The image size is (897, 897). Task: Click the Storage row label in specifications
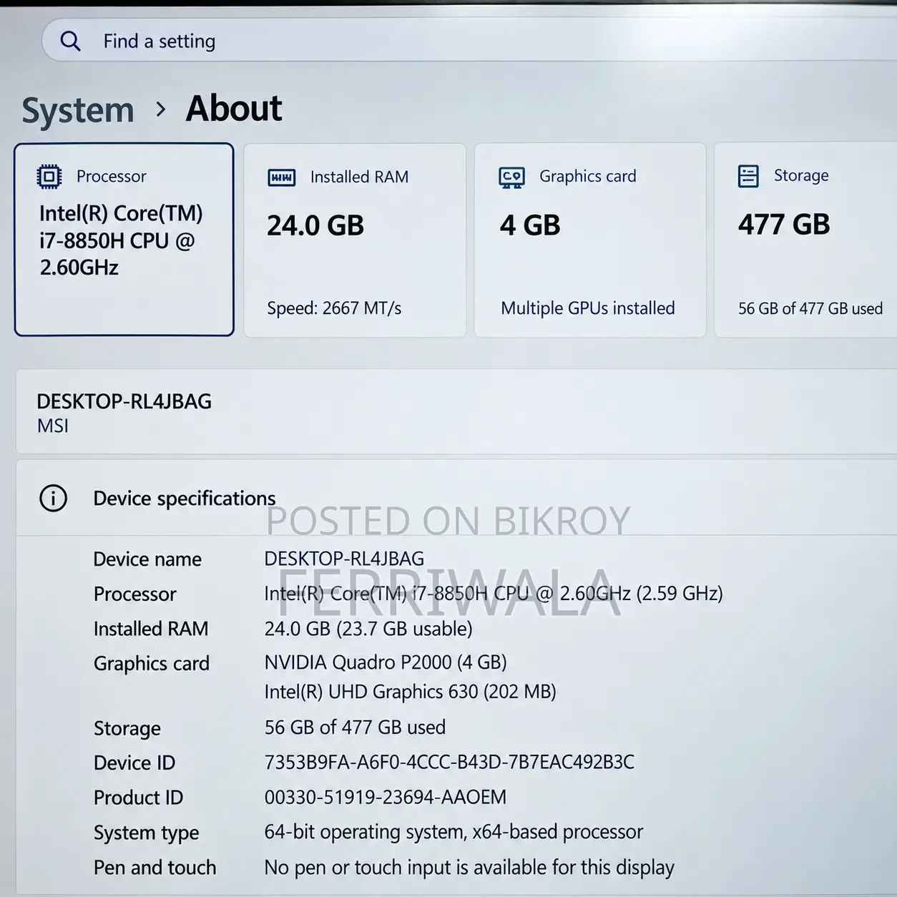coord(127,728)
